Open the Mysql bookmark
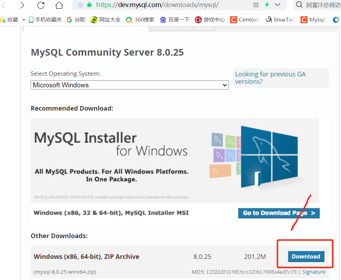Viewport: 341px width, 280px height. [x=313, y=20]
